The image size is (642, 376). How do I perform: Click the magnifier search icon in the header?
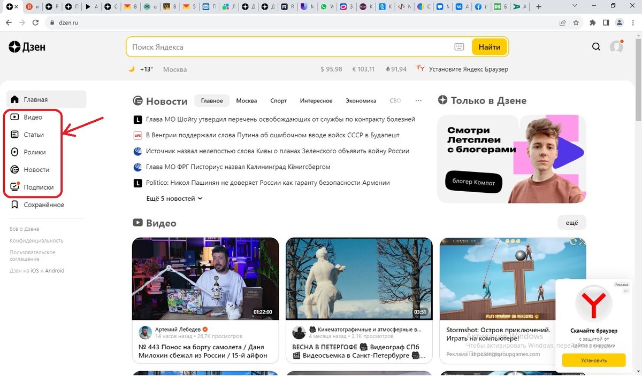(596, 46)
